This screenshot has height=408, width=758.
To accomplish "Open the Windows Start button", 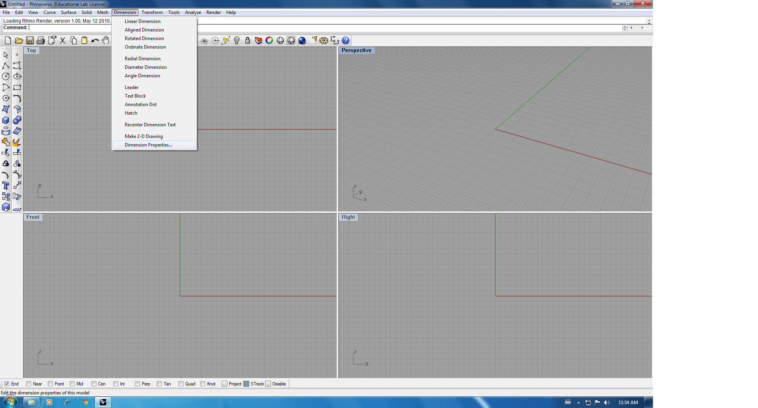I will [x=10, y=402].
